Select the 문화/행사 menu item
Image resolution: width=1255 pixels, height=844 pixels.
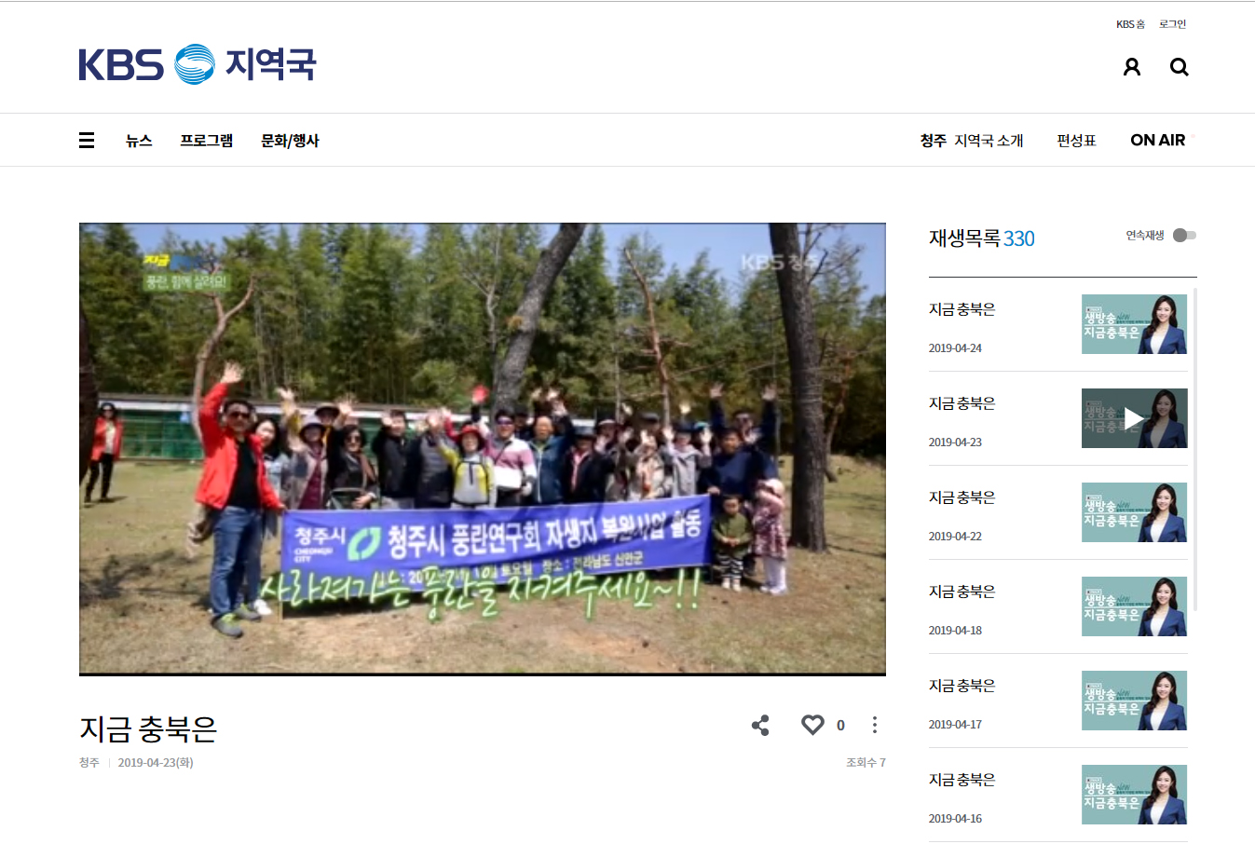coord(290,141)
